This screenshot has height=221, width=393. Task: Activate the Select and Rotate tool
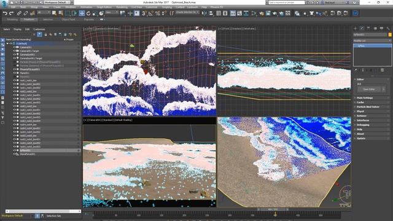click(88, 14)
